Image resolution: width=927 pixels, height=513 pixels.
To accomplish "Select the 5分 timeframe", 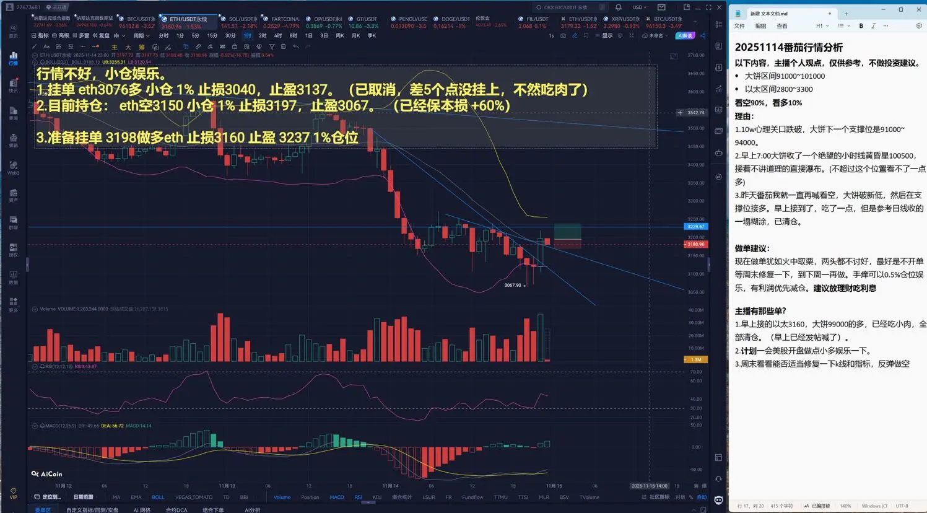I will pos(196,35).
